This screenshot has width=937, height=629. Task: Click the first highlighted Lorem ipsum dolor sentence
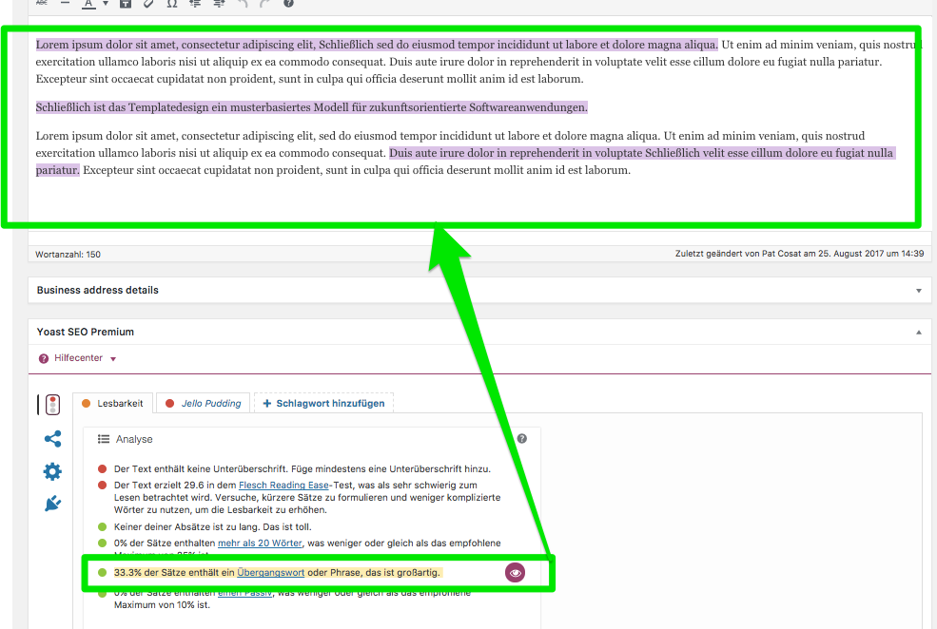[377, 45]
